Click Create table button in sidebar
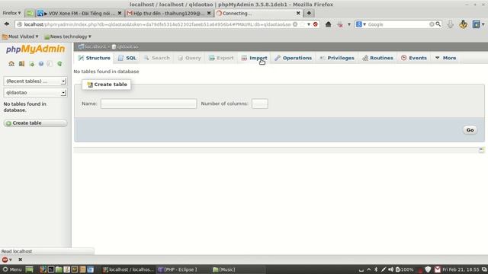Image resolution: width=488 pixels, height=274 pixels. coord(35,123)
